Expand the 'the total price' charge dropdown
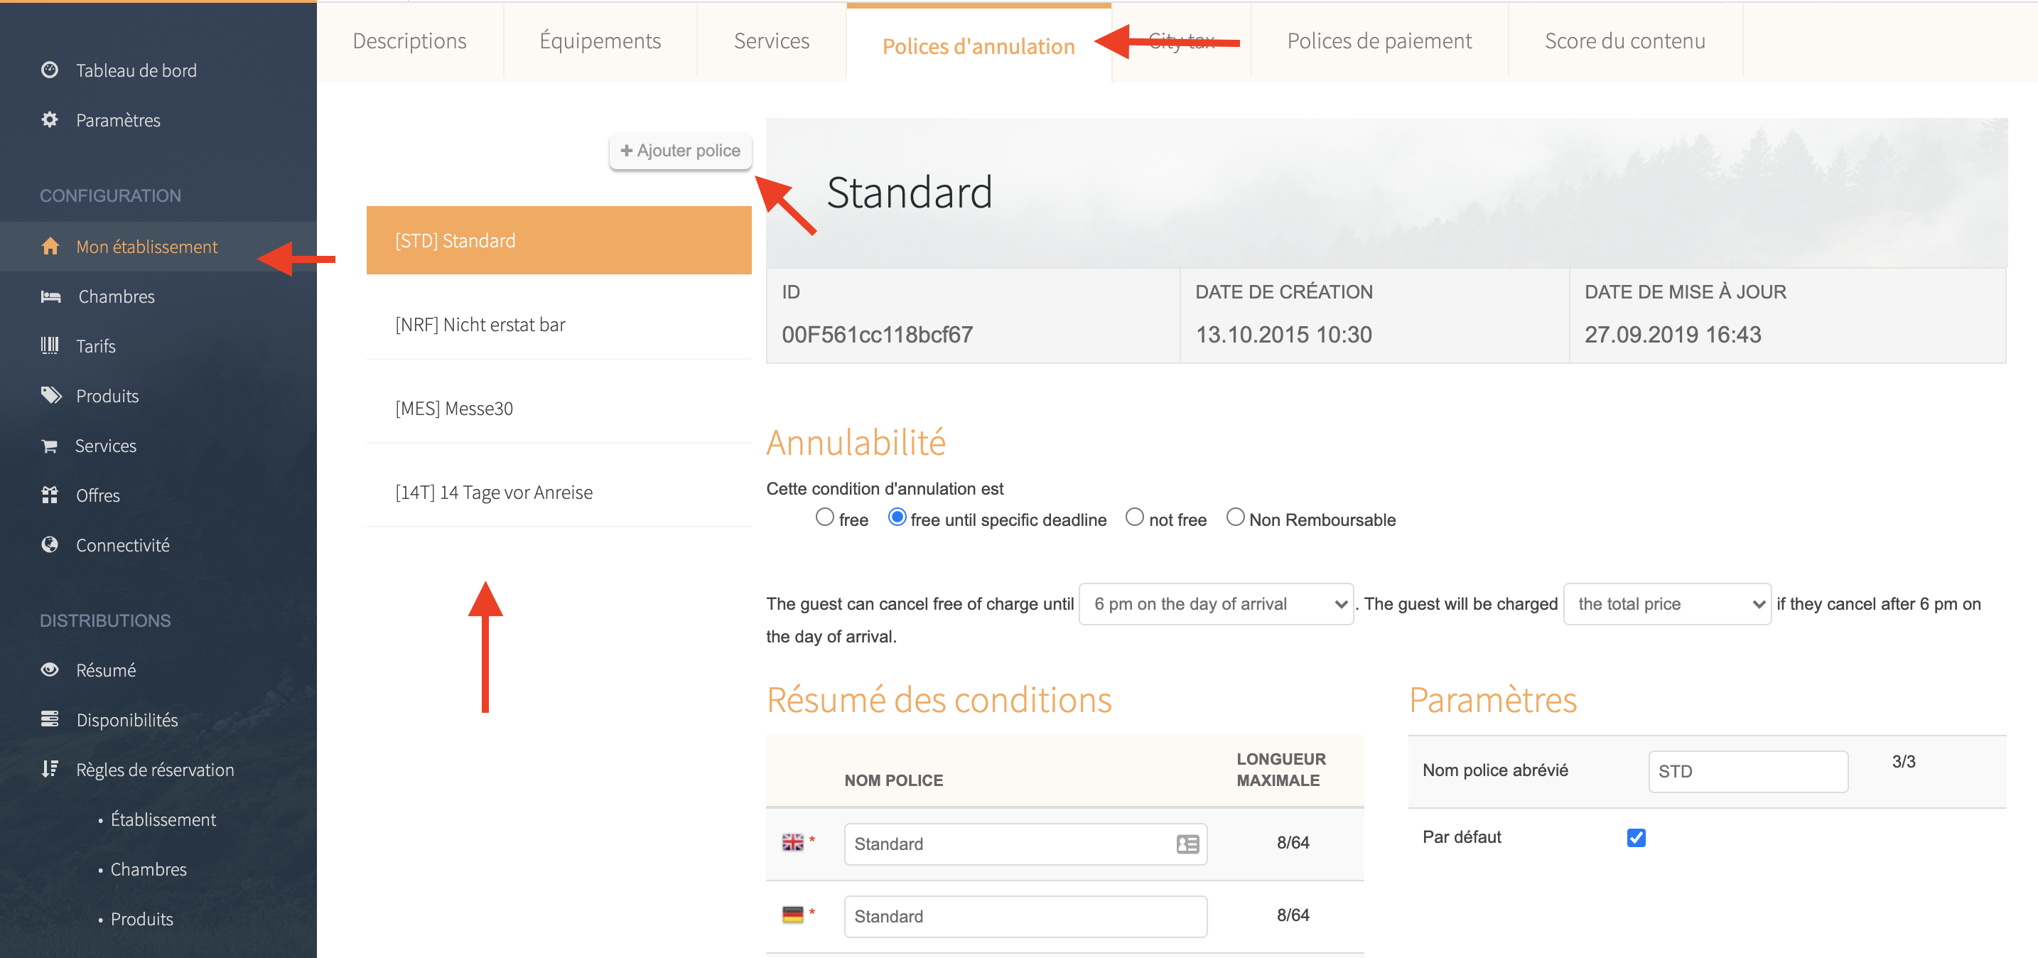This screenshot has width=2038, height=958. 1667,604
